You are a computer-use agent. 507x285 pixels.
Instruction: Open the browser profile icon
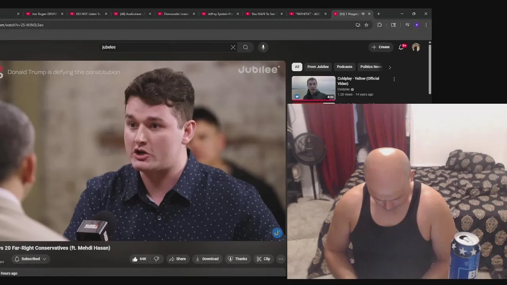tap(417, 25)
